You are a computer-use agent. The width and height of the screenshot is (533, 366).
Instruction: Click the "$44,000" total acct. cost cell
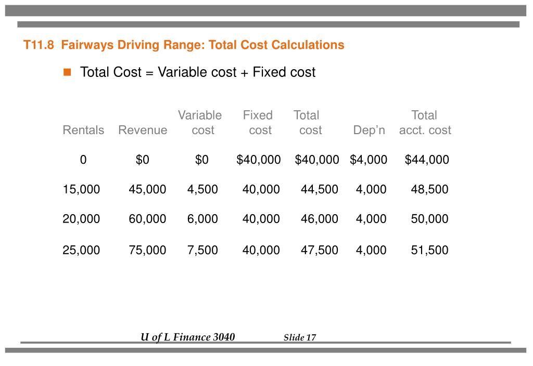[427, 160]
